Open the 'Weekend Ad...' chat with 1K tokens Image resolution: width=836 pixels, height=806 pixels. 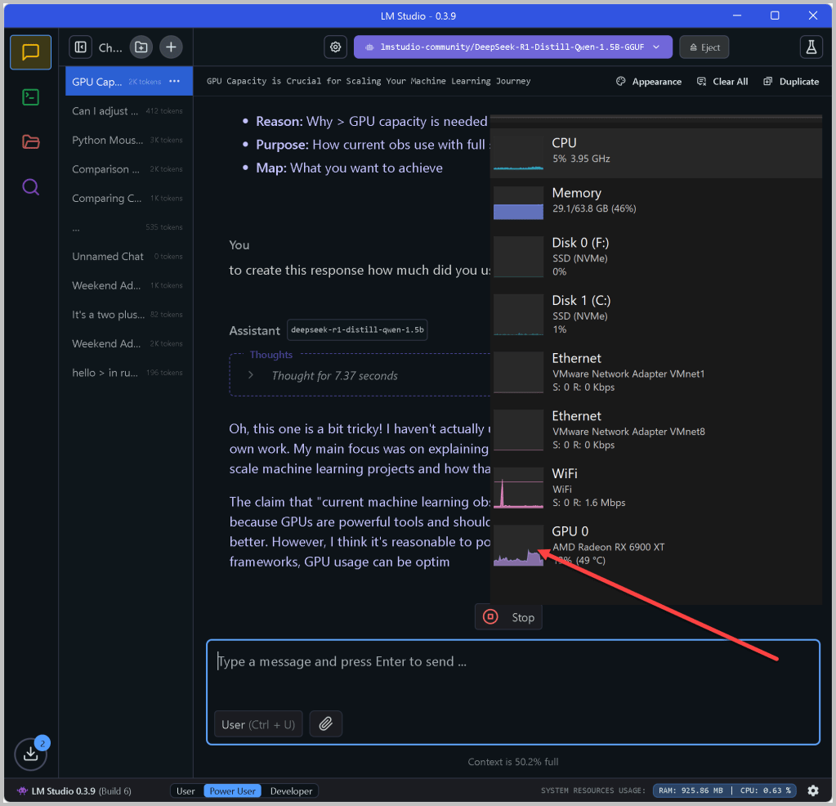tap(128, 285)
